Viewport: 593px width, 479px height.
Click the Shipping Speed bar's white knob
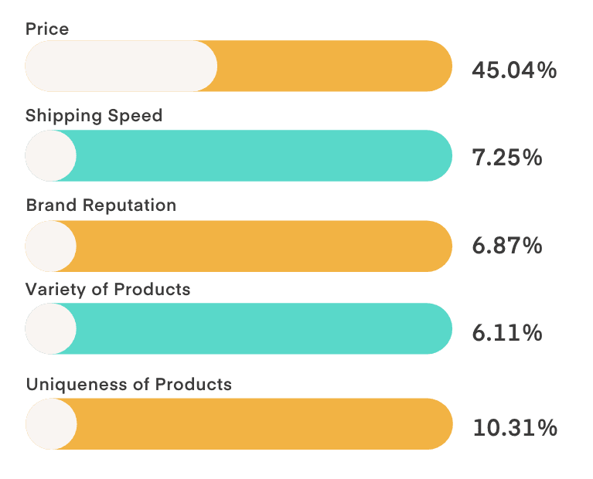click(x=51, y=156)
